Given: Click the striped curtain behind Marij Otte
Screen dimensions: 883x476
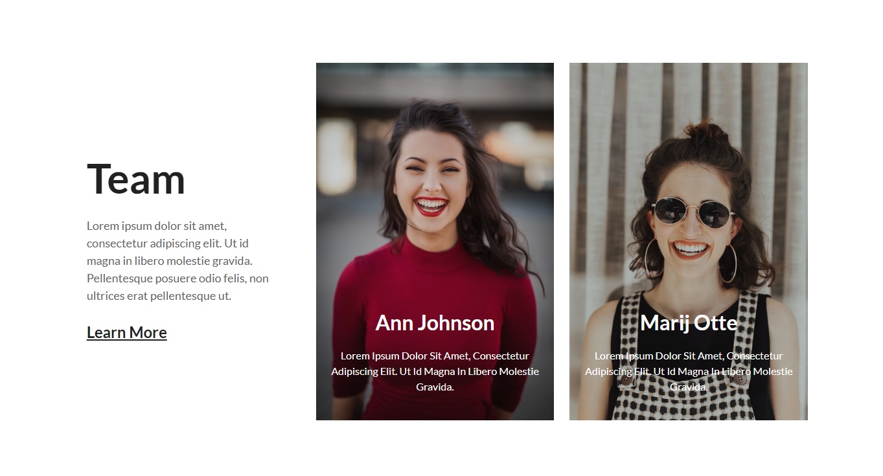Looking at the screenshot, I should 609,130.
